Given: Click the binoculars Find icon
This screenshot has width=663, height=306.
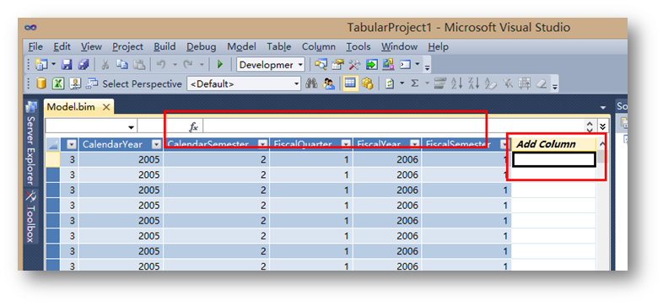Looking at the screenshot, I should [311, 83].
